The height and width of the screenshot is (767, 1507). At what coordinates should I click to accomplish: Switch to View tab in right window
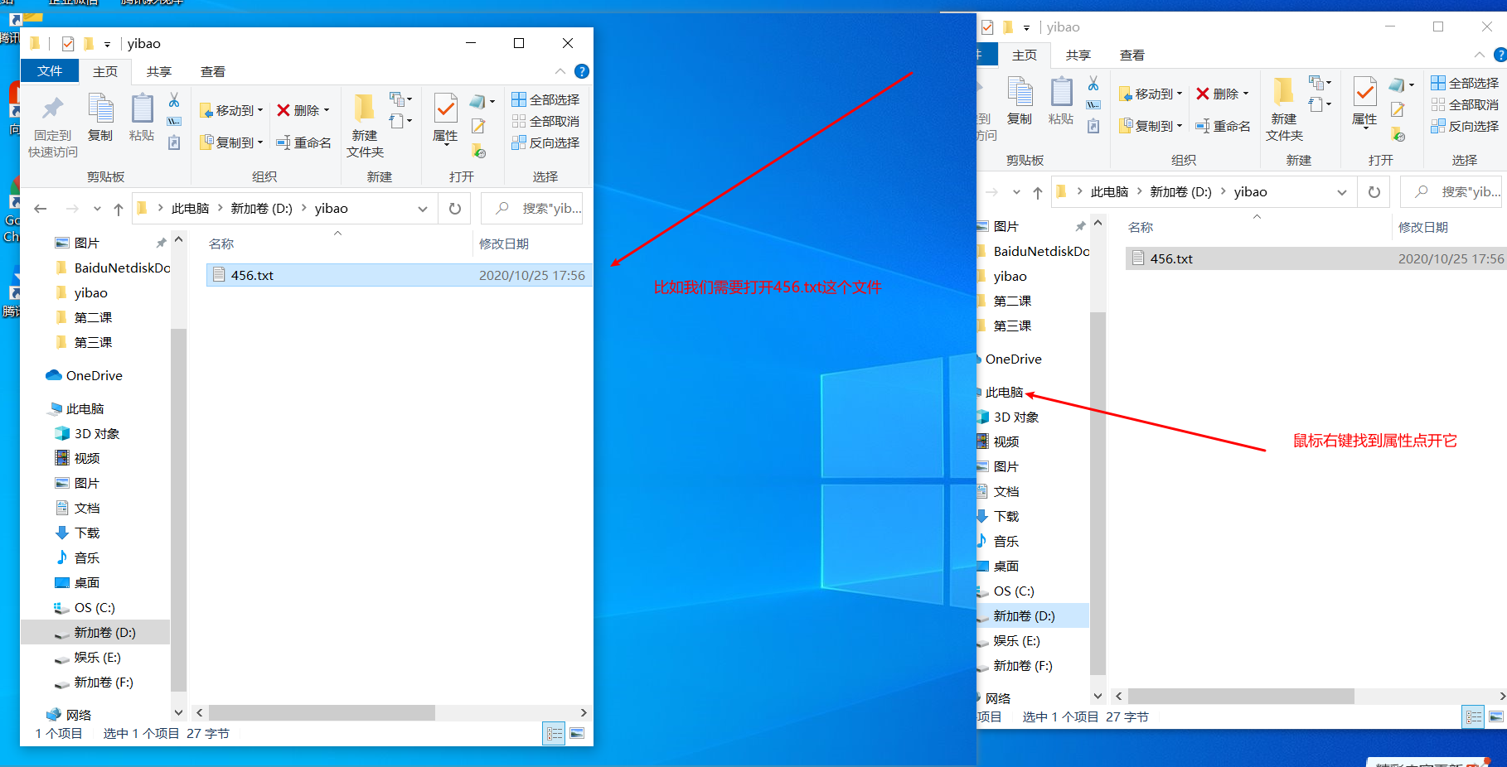point(1132,55)
